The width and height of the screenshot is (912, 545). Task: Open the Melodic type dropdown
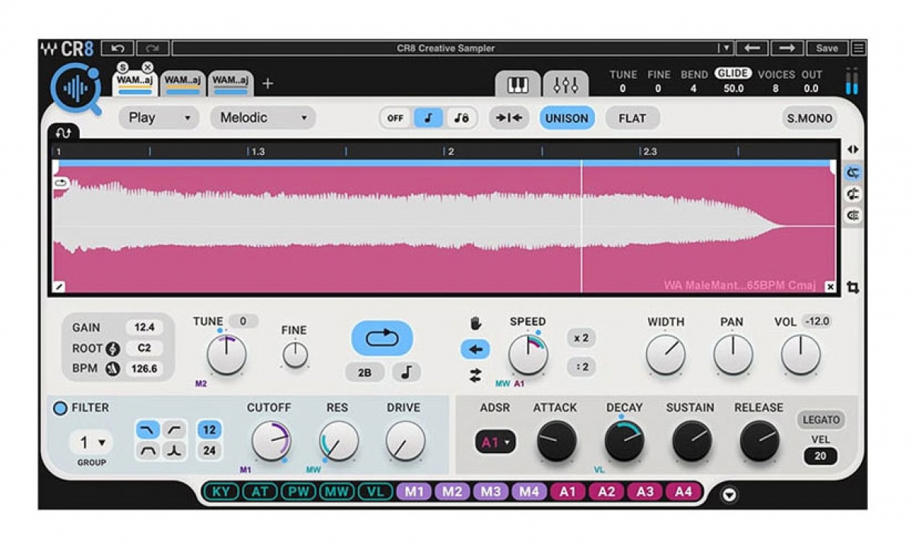263,118
